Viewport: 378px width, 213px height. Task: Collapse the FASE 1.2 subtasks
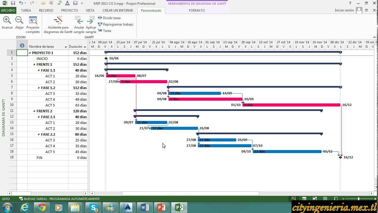pos(39,88)
